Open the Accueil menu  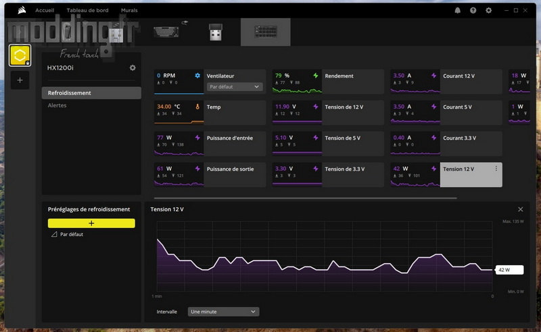pyautogui.click(x=45, y=10)
